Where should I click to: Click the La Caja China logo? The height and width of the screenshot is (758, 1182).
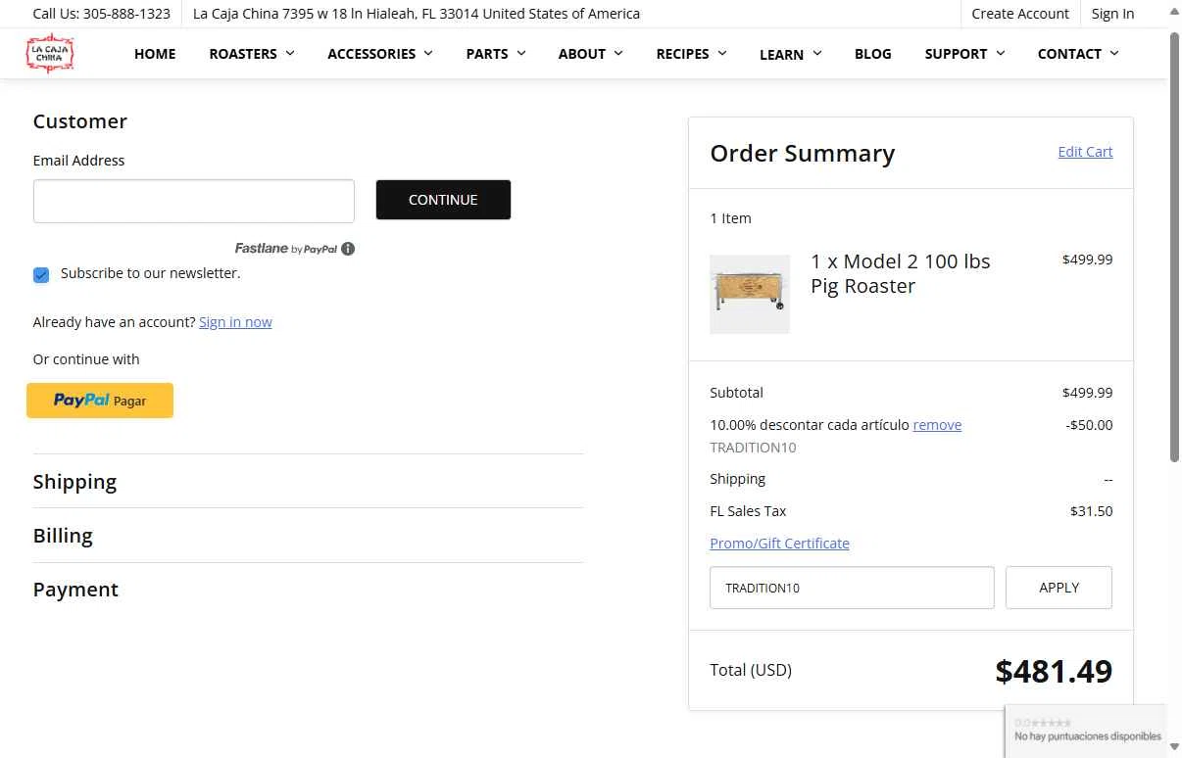coord(50,53)
